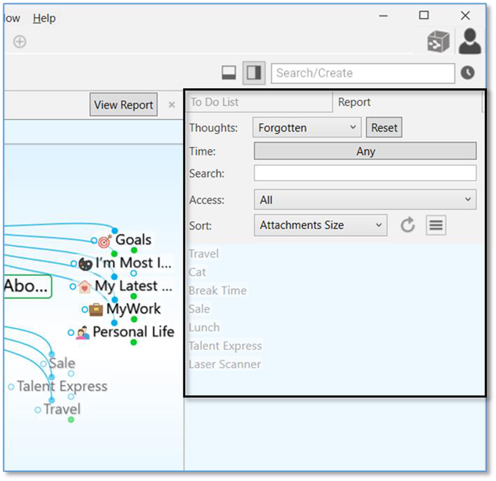Expand the Thoughts Forgotten dropdown
The width and height of the screenshot is (496, 481).
(307, 127)
